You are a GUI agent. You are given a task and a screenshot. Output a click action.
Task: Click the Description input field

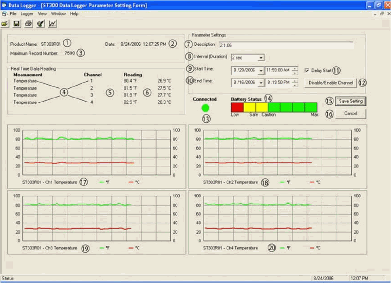[286, 45]
